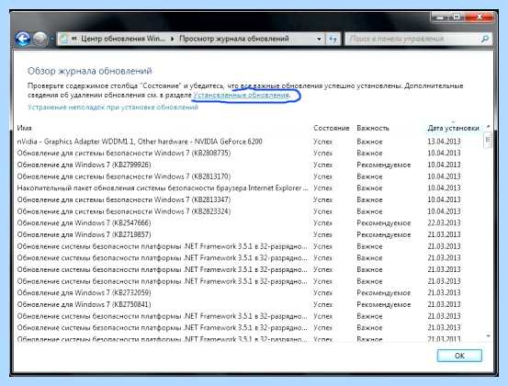The width and height of the screenshot is (508, 386).
Task: Refresh the page with address bar button
Action: (x=333, y=40)
